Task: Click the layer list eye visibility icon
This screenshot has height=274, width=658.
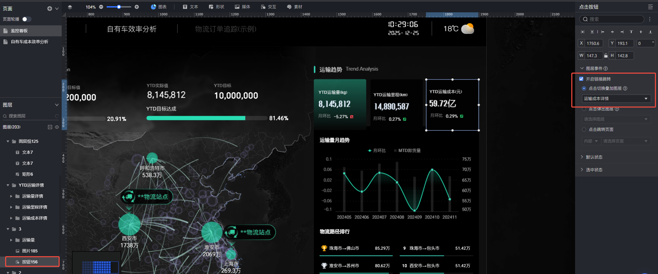Action: pyautogui.click(x=57, y=127)
